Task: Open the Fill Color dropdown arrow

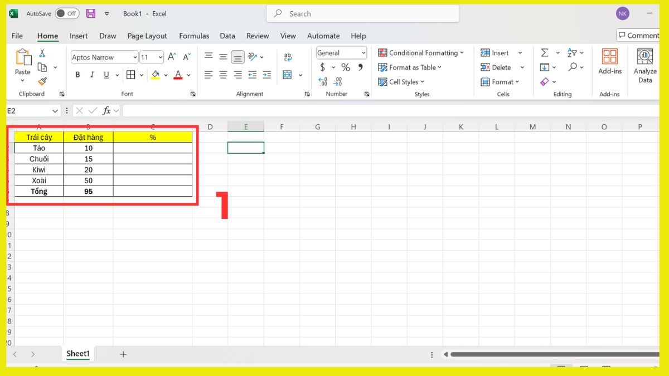Action: point(165,74)
